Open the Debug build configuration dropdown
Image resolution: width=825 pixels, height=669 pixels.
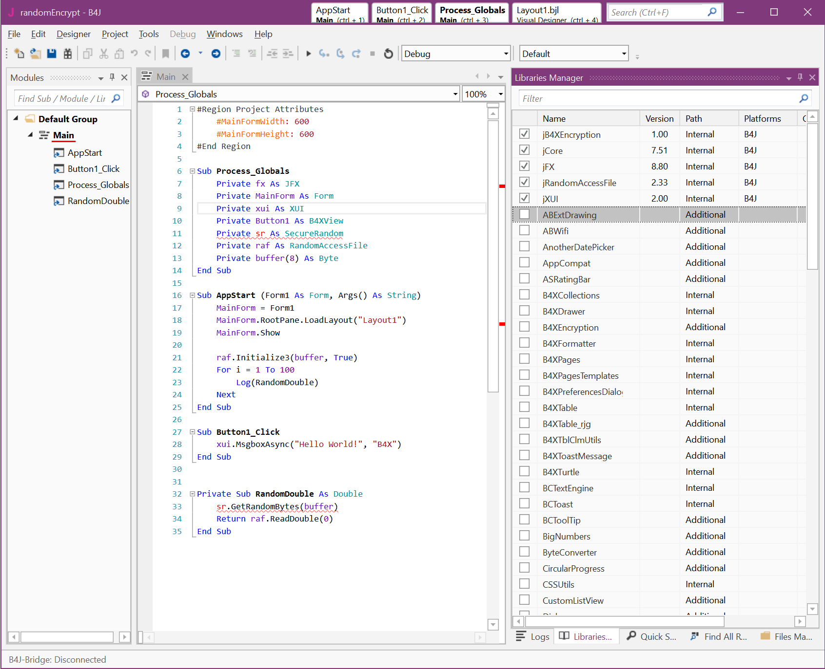coord(506,54)
